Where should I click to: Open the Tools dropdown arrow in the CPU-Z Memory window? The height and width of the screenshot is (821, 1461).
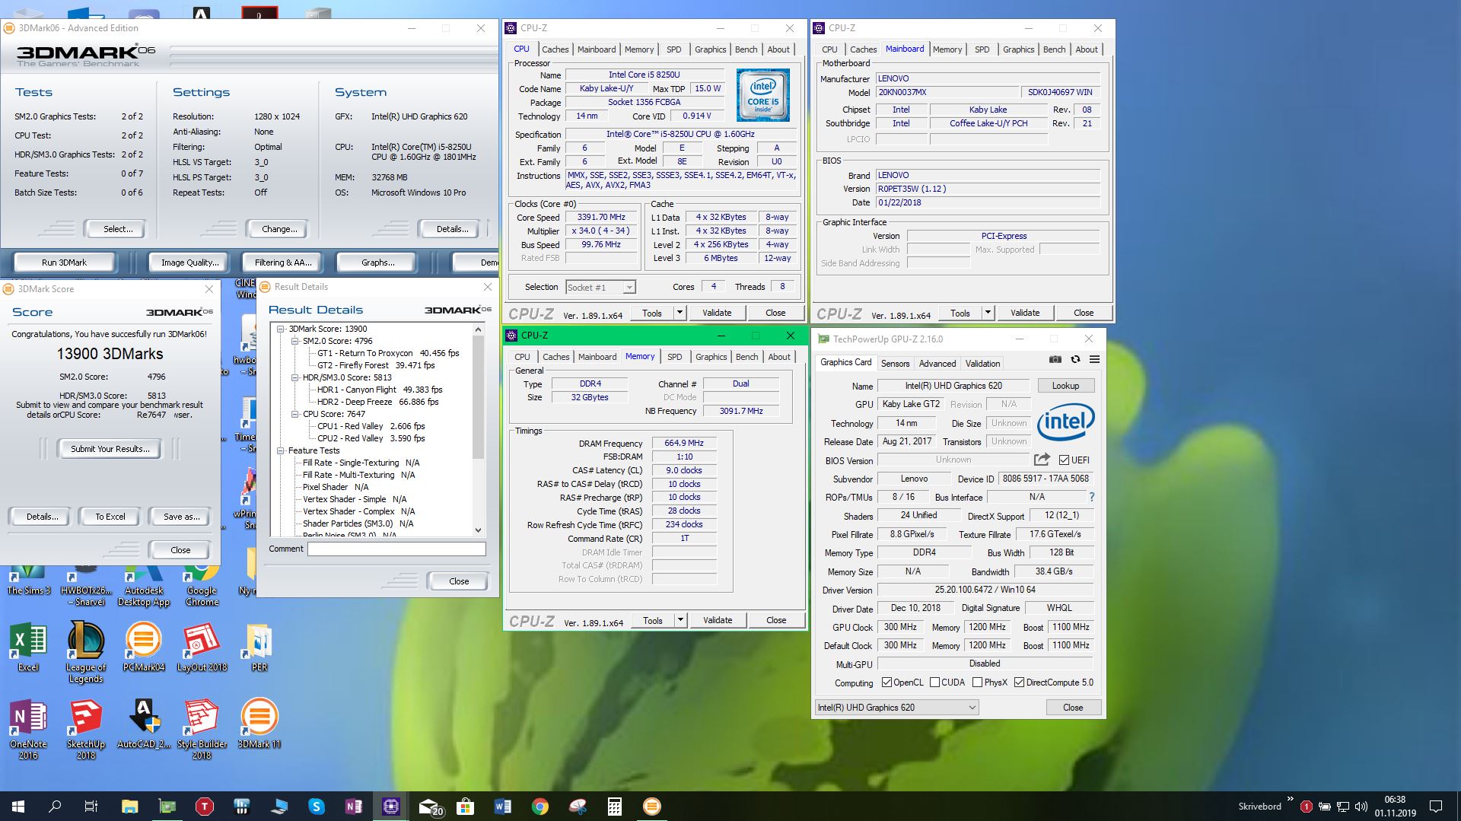(680, 620)
